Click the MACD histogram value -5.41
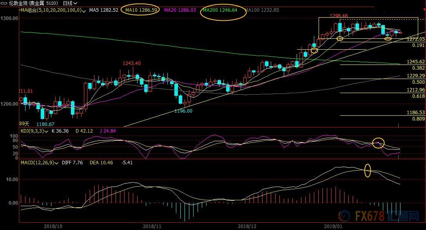 point(127,163)
